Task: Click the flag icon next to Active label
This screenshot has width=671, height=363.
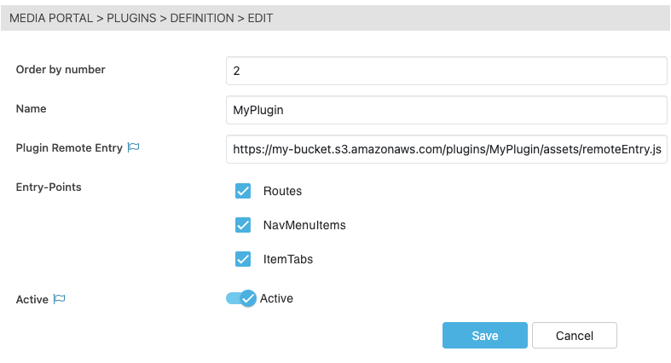Action: pyautogui.click(x=60, y=299)
